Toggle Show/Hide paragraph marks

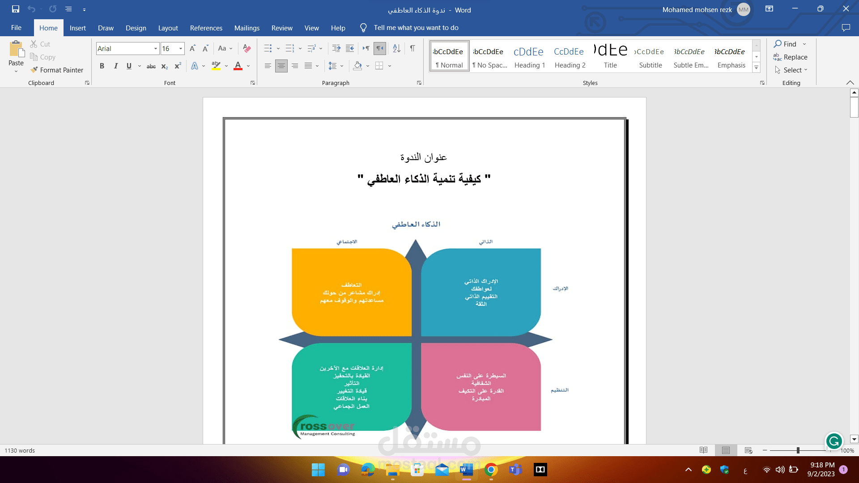(412, 48)
